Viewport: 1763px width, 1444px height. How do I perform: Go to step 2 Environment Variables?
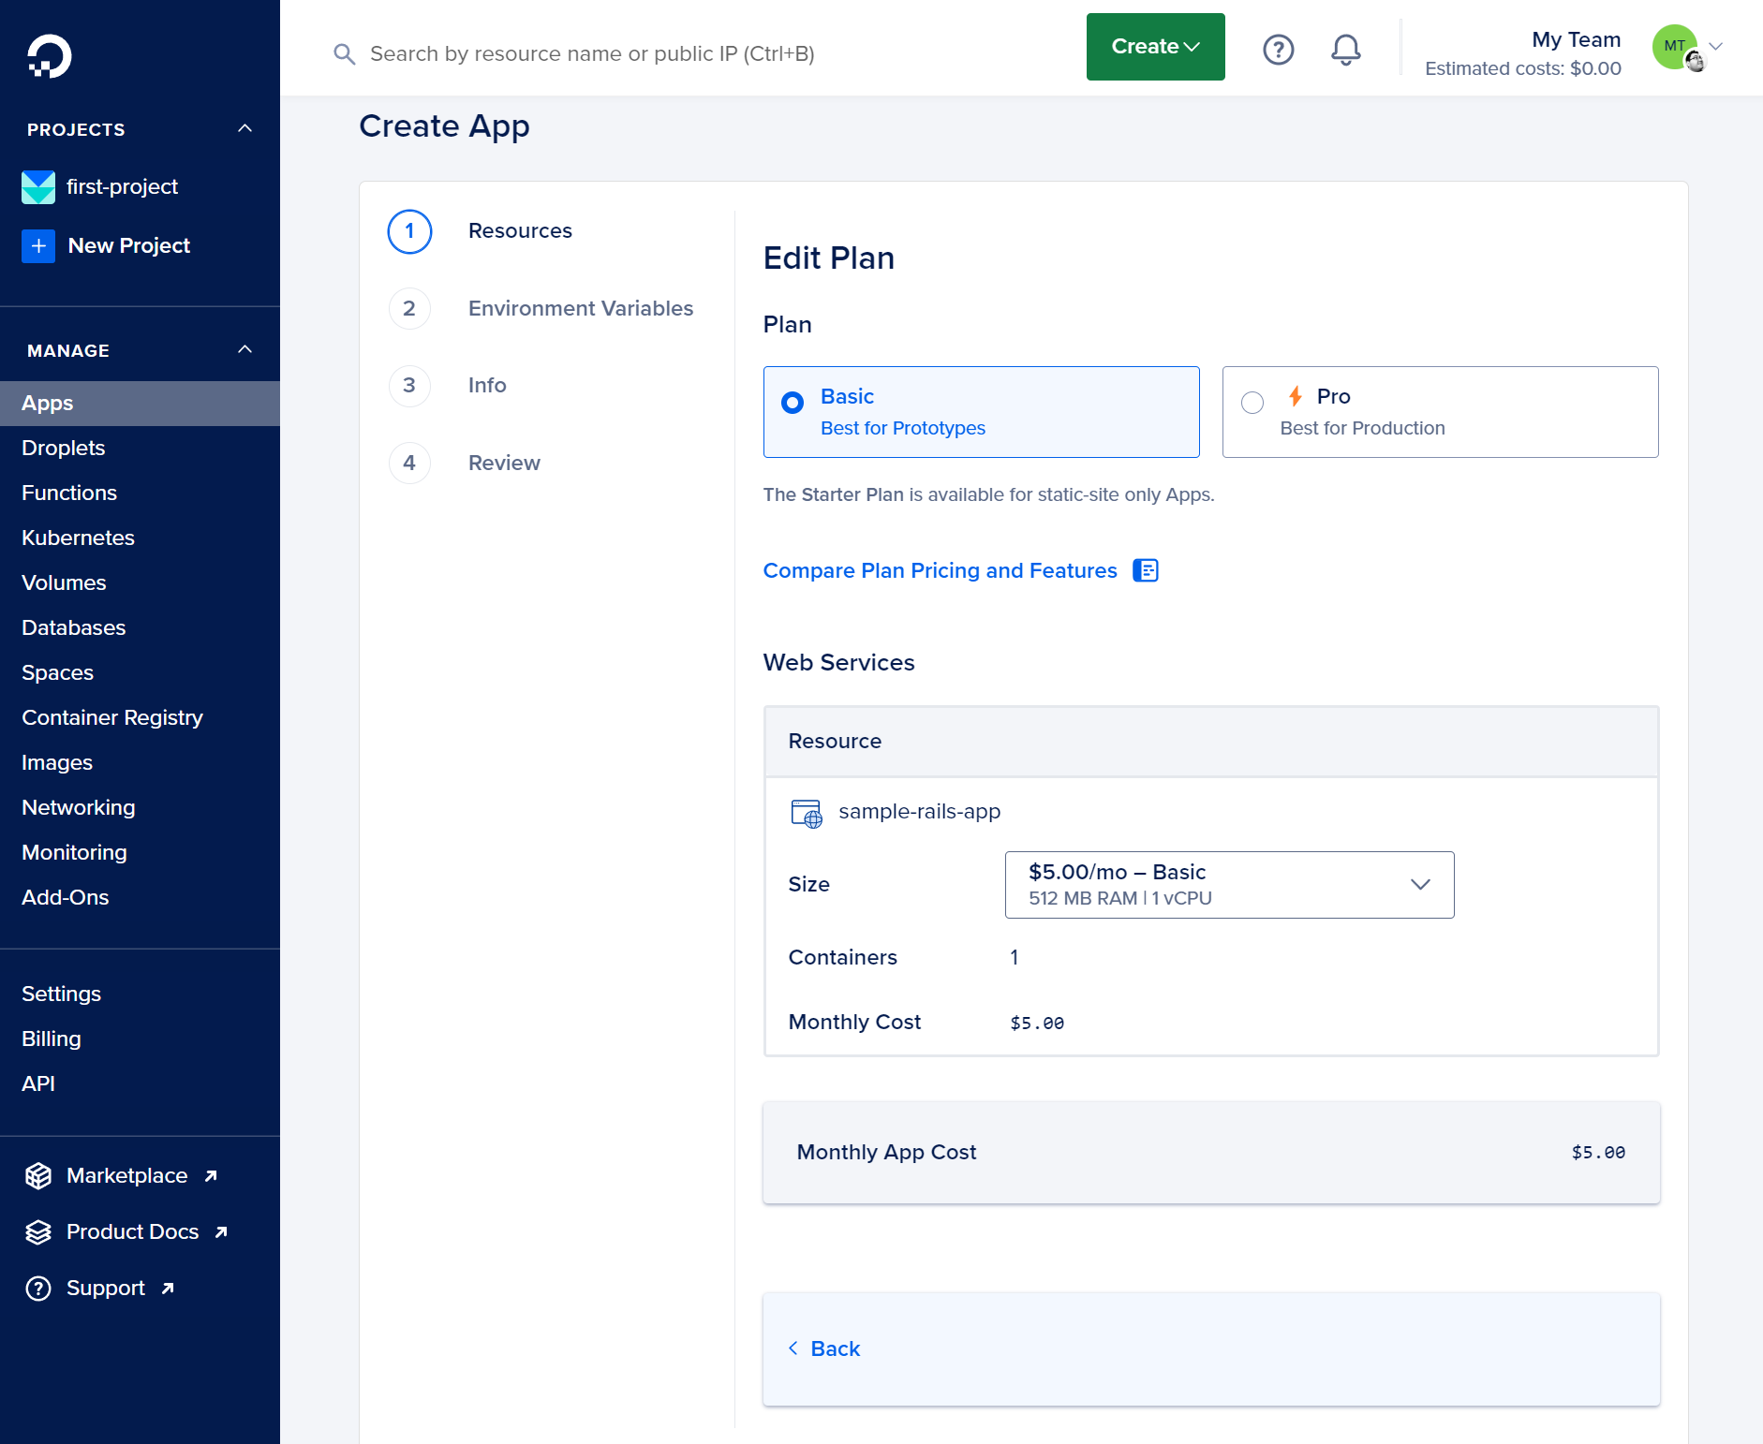[x=541, y=309]
